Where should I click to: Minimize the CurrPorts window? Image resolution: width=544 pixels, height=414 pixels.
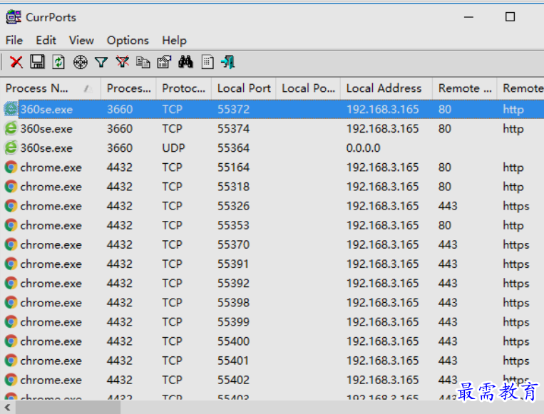[468, 17]
